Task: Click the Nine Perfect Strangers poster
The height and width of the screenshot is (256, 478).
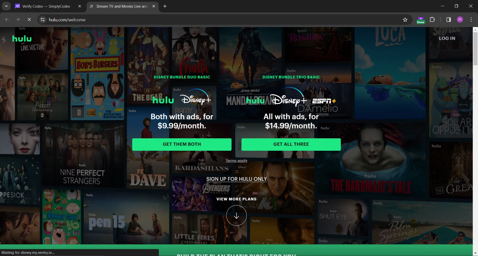Action: 83,155
